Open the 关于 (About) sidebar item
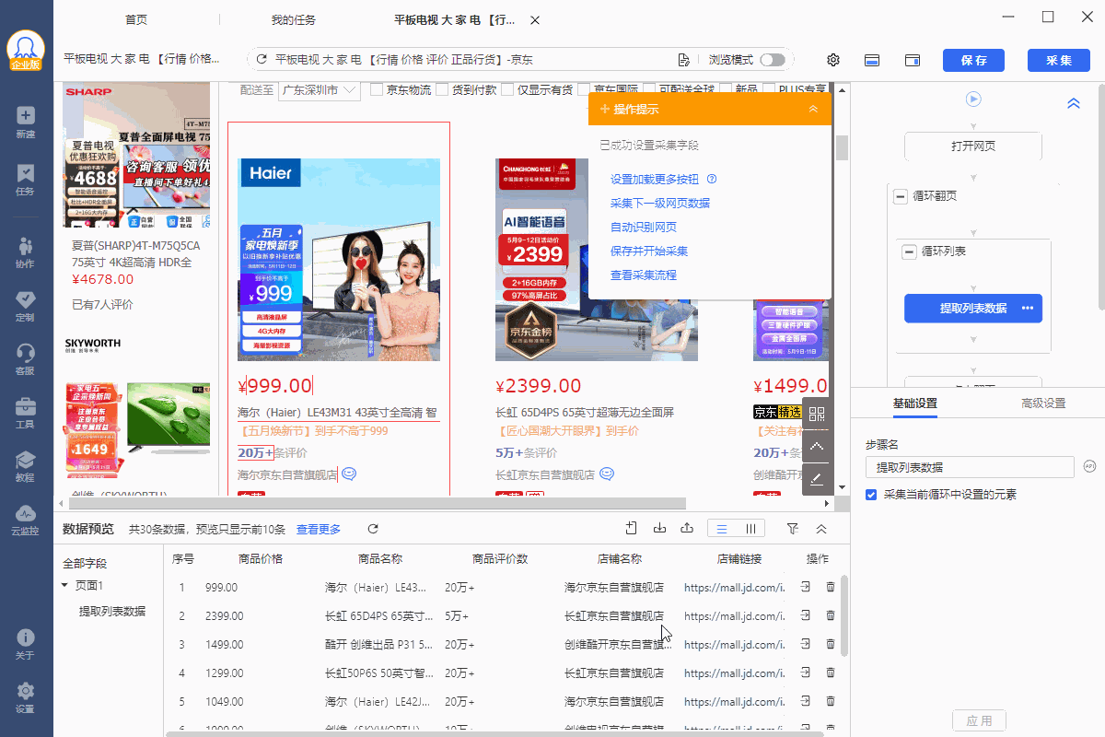The image size is (1105, 737). click(26, 644)
